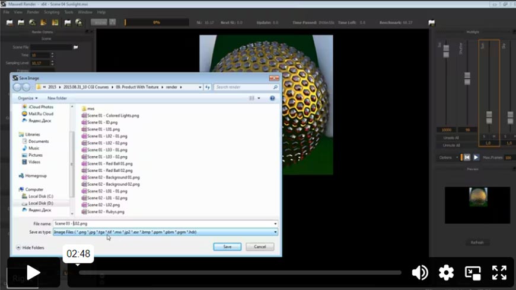
Task: Click the browse icon beside Scene File
Action: coord(75,47)
